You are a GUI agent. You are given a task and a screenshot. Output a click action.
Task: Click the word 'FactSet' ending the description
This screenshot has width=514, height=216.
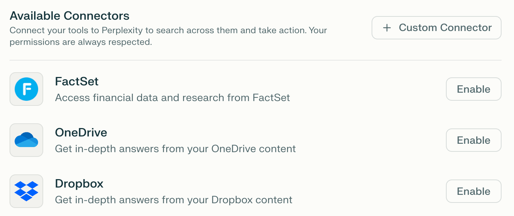coord(271,98)
